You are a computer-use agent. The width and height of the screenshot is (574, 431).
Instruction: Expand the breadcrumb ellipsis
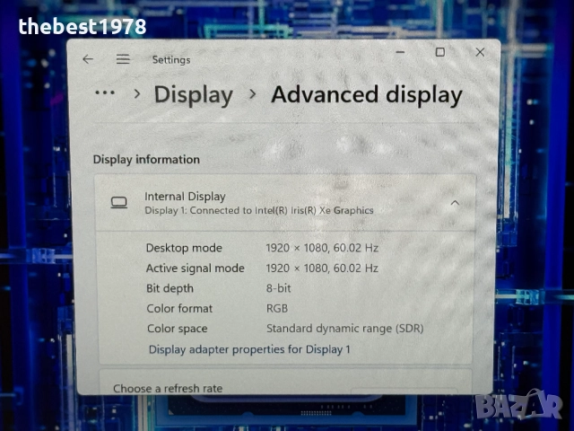pyautogui.click(x=105, y=92)
